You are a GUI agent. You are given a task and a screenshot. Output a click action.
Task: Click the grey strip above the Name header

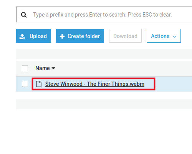[x=104, y=54]
